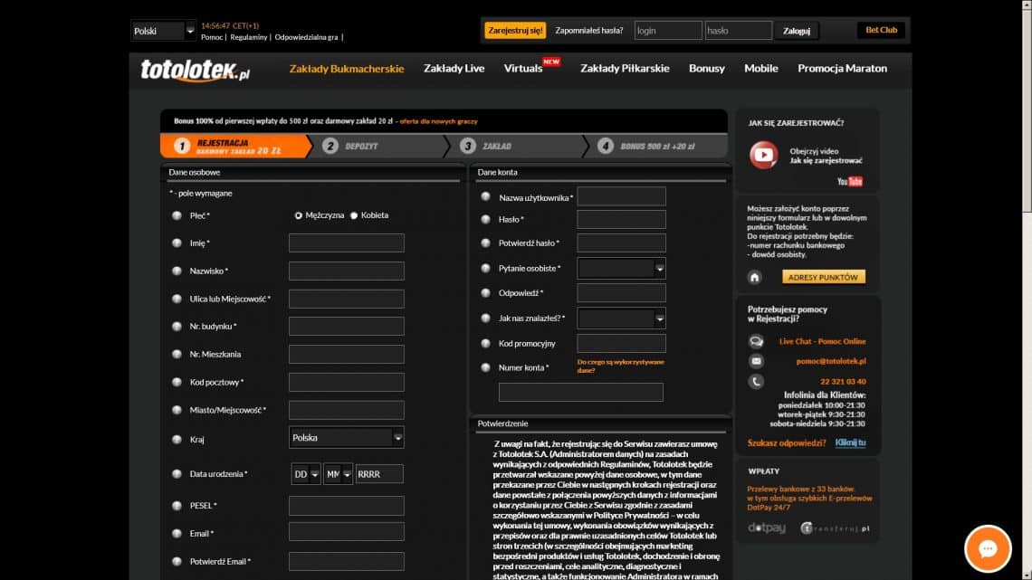Click the house icon beside Adresy Punktów
This screenshot has width=1032, height=580.
(x=755, y=277)
